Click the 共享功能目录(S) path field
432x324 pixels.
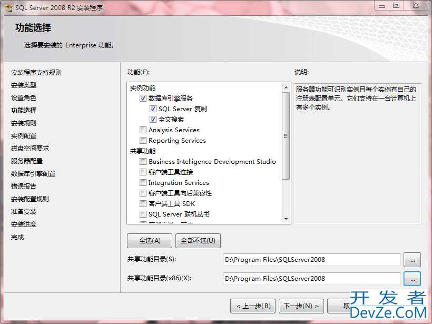pos(312,260)
